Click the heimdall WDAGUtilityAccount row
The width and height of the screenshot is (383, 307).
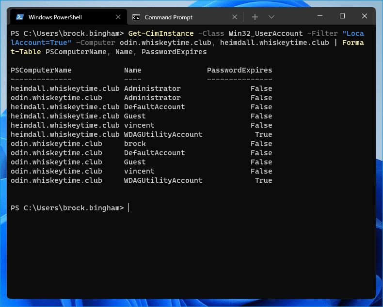tap(142, 134)
